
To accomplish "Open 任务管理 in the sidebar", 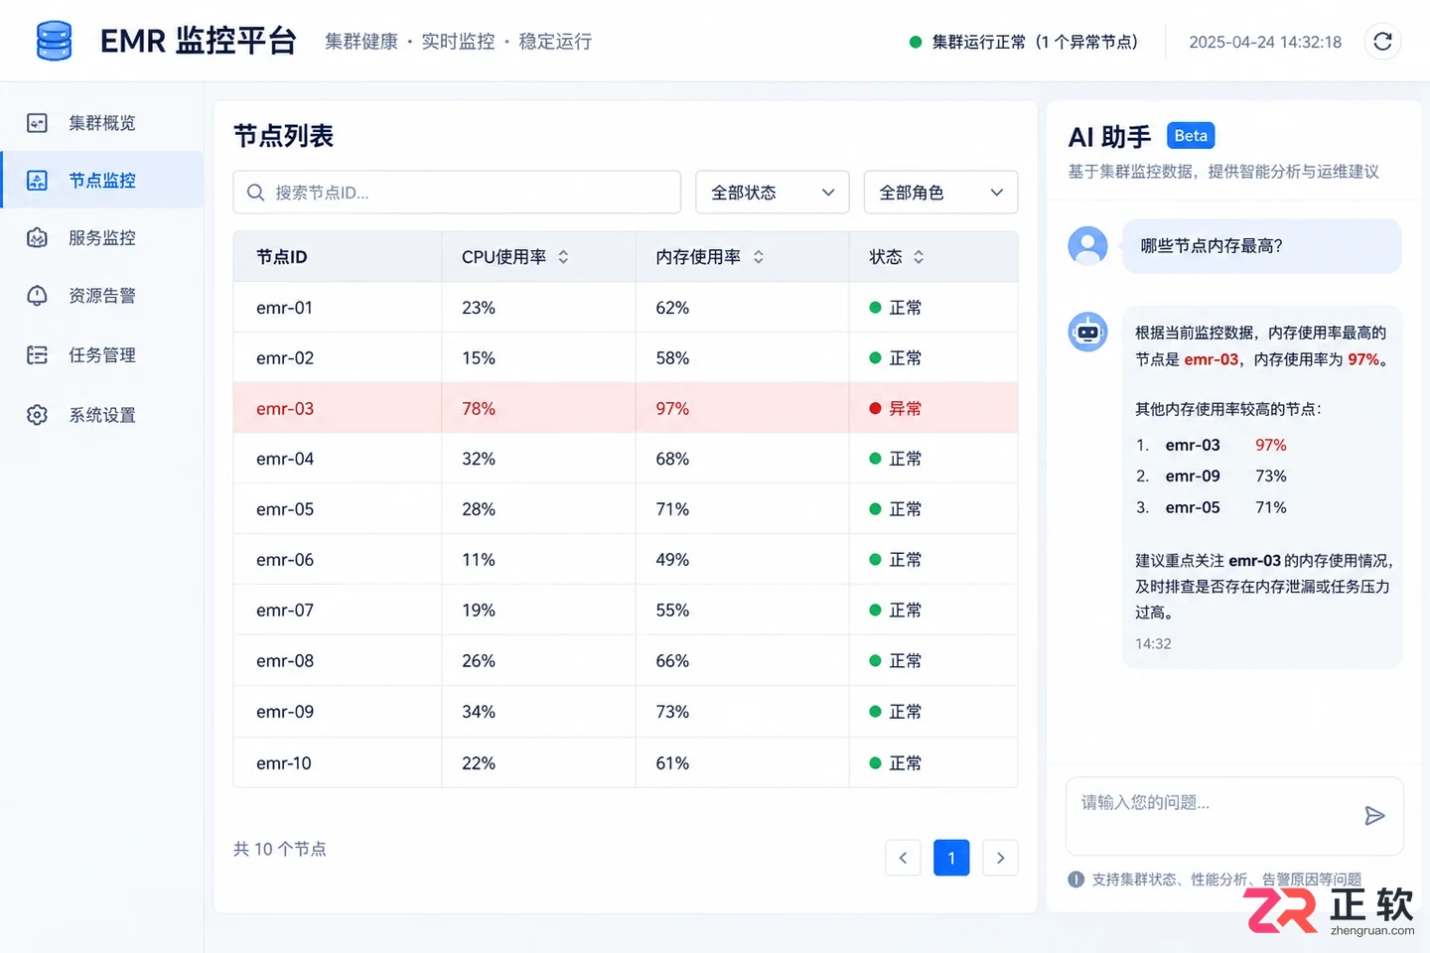I will 101,355.
